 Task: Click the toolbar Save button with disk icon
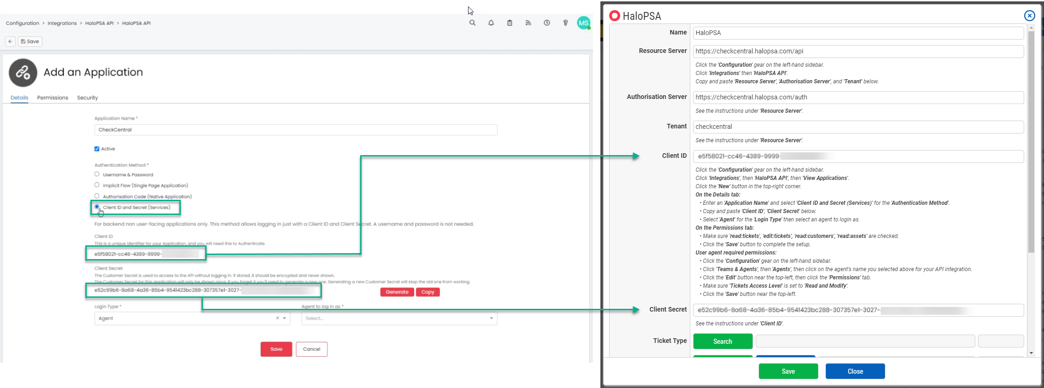30,41
